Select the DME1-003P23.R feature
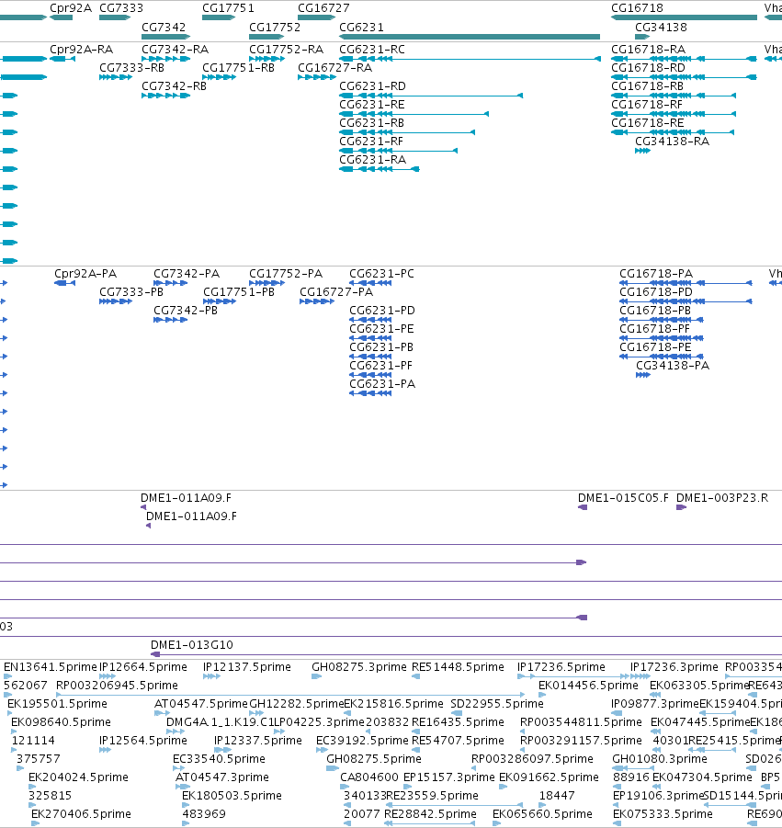The width and height of the screenshot is (782, 828). tap(722, 498)
